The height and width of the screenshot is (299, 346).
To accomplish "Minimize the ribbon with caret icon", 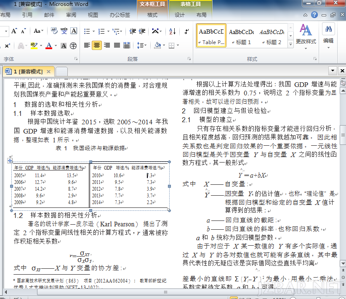I will click(x=305, y=15).
